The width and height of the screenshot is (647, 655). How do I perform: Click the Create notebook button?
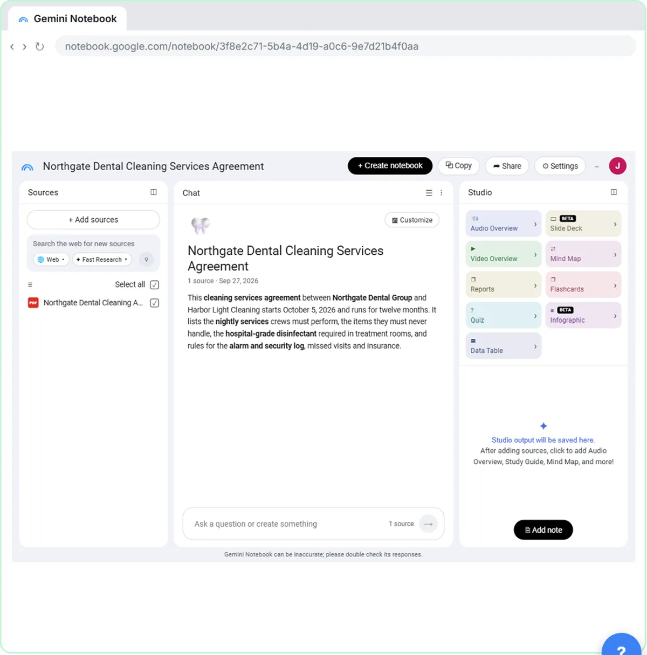[390, 166]
